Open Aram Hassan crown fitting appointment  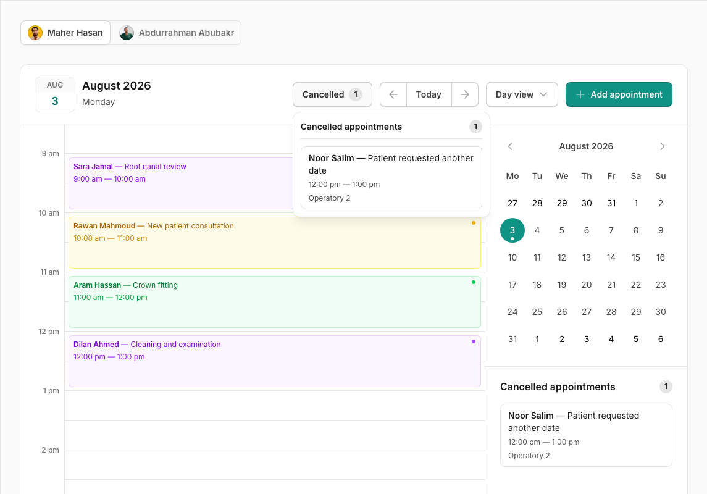pyautogui.click(x=275, y=302)
